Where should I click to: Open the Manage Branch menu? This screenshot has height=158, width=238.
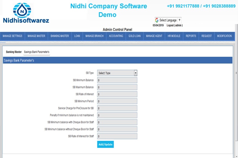[94, 36]
